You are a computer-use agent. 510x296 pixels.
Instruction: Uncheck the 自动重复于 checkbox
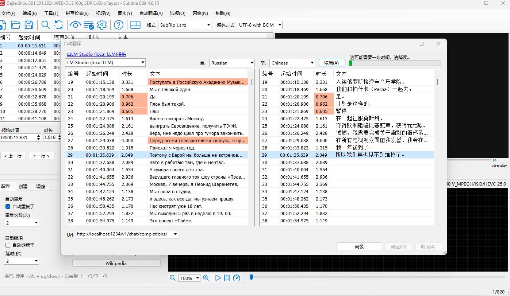point(8,207)
